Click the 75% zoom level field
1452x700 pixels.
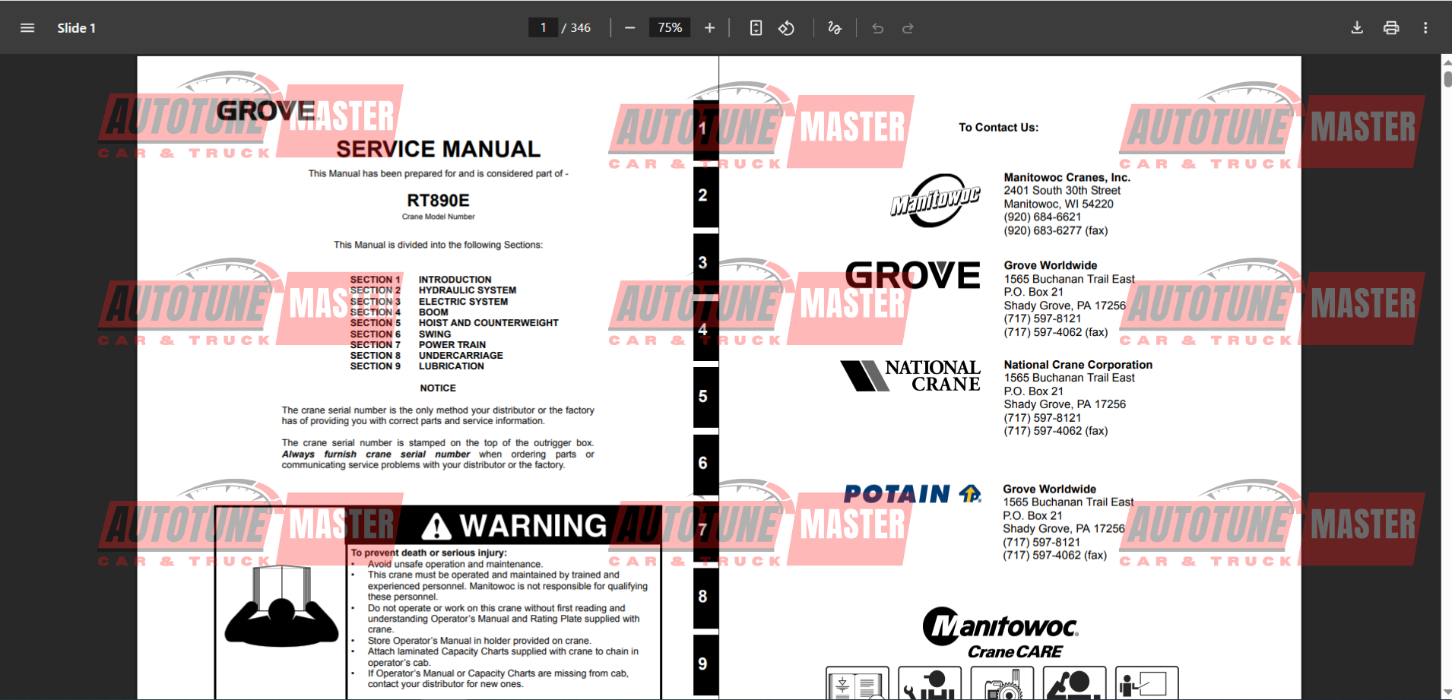coord(669,28)
